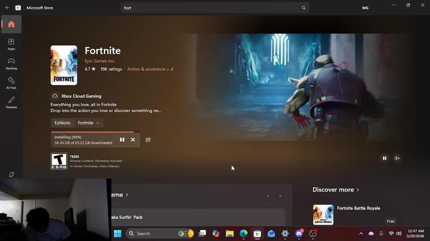This screenshot has height=241, width=430.
Task: Expand the description 'Everything you love, all in Fortnite'
Action: click(106, 107)
